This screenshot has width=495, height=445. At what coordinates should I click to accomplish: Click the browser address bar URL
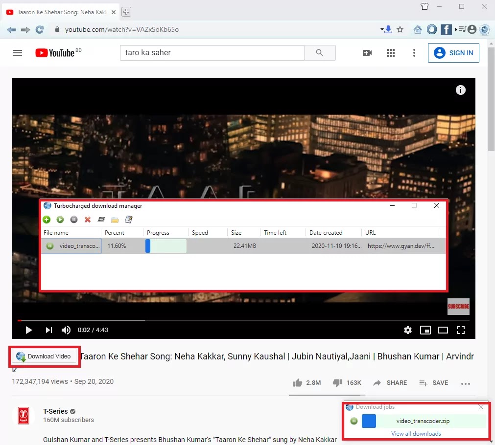(121, 30)
